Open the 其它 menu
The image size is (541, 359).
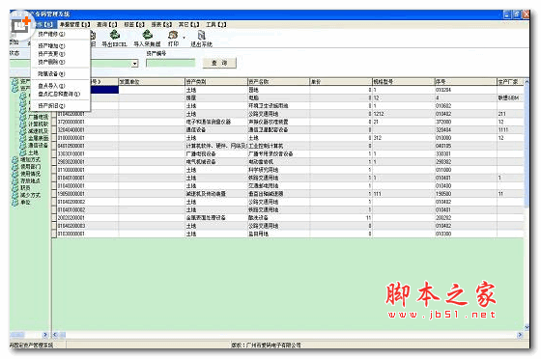tap(188, 24)
